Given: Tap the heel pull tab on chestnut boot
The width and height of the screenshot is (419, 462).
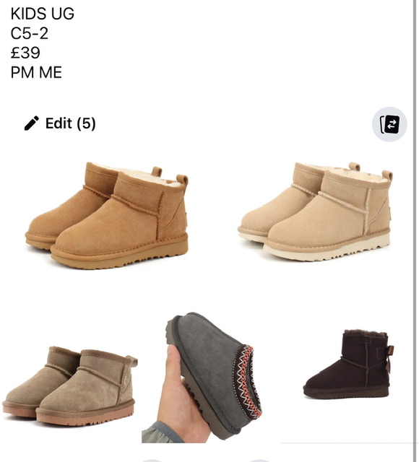Looking at the screenshot, I should coord(182,180).
